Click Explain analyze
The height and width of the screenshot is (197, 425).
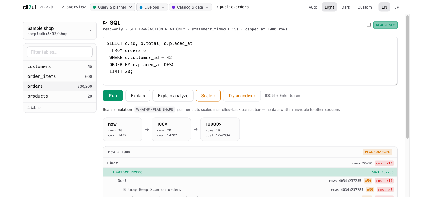(173, 96)
